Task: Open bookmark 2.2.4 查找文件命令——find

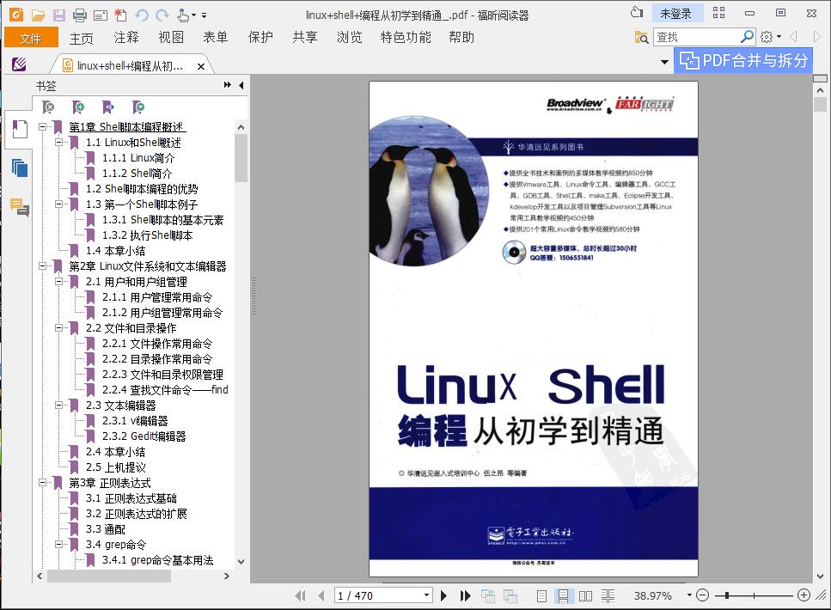Action: 165,390
